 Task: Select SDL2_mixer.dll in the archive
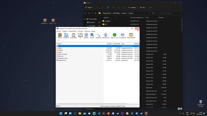coord(98,54)
